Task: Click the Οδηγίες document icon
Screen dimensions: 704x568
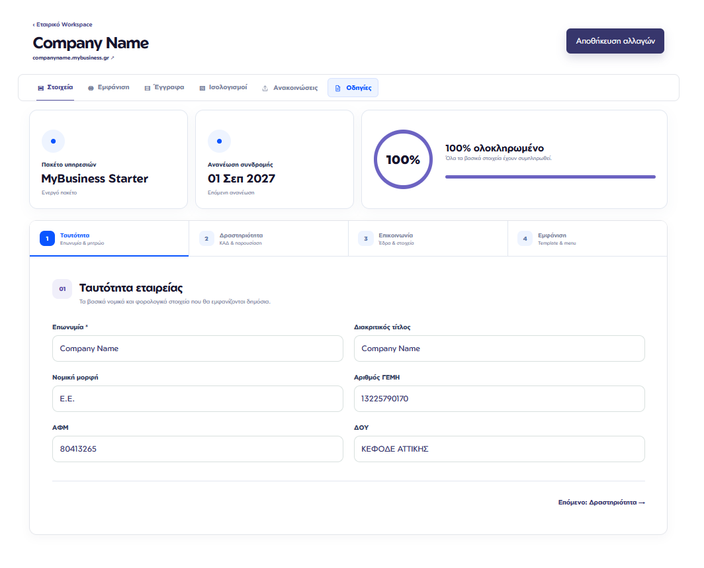Action: tap(337, 89)
